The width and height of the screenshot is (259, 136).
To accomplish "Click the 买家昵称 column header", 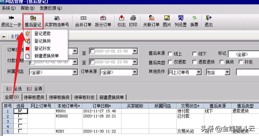I will 135,106.
